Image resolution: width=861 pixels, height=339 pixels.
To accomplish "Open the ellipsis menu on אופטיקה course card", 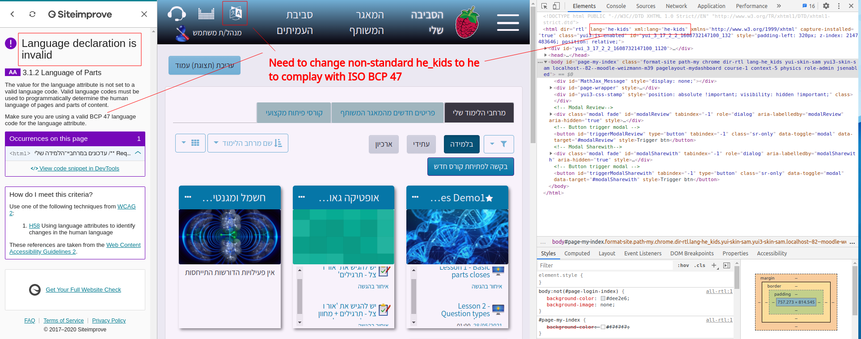I will (x=302, y=197).
